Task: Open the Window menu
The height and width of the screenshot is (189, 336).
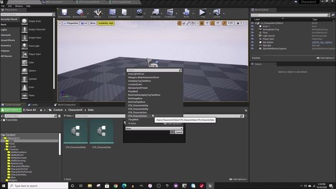Action: pyautogui.click(x=19, y=6)
